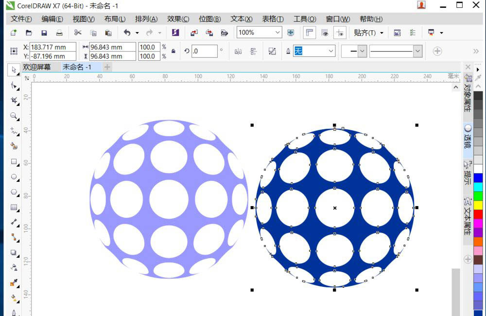Toggle full screen preview button

coord(290,33)
